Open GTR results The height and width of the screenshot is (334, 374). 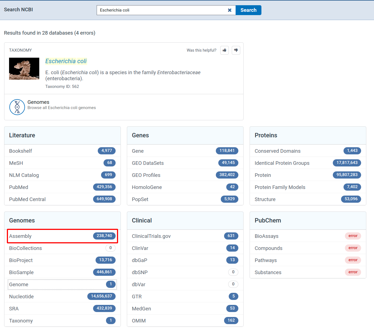pyautogui.click(x=185, y=296)
